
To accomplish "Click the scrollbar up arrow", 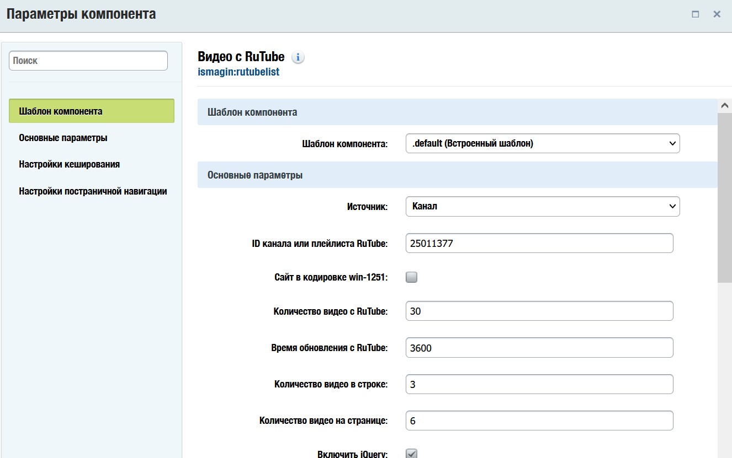I will point(724,105).
